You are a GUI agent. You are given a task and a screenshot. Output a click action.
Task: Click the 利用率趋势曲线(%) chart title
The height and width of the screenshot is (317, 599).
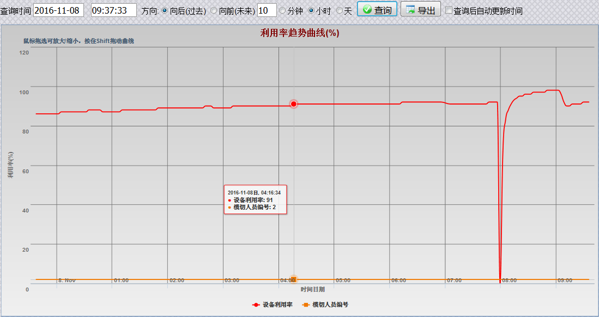[x=300, y=33]
